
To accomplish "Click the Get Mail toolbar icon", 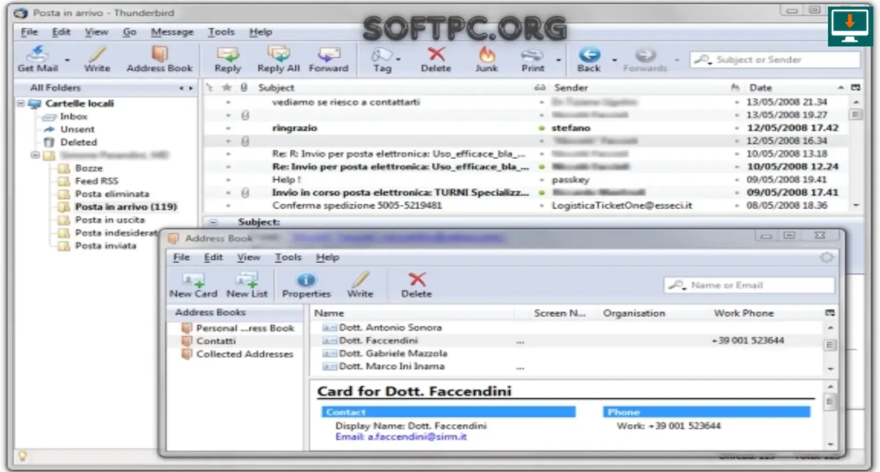I will point(37,54).
